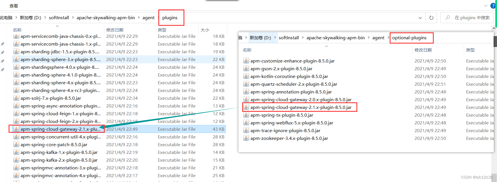Sort plugins list by 大小 column
The height and width of the screenshot is (182, 497).
click(205, 30)
